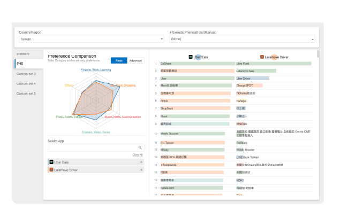The width and height of the screenshot is (348, 221).
Task: Switch to Basic comparison mode
Action: (119, 60)
